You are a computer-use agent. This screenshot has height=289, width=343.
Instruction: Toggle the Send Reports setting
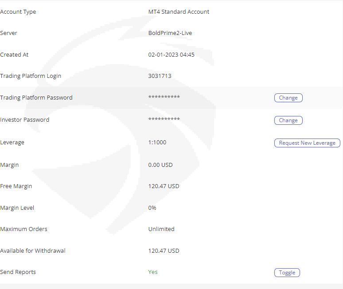pyautogui.click(x=287, y=273)
